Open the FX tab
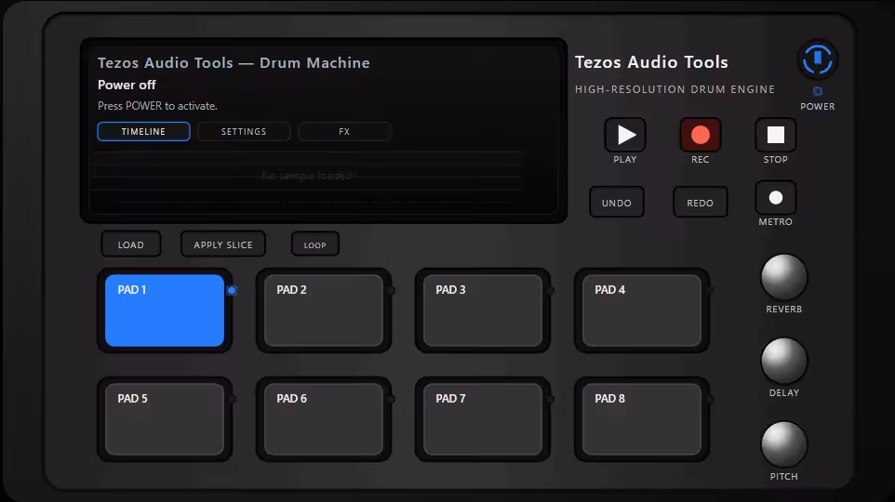This screenshot has width=895, height=502. [344, 131]
